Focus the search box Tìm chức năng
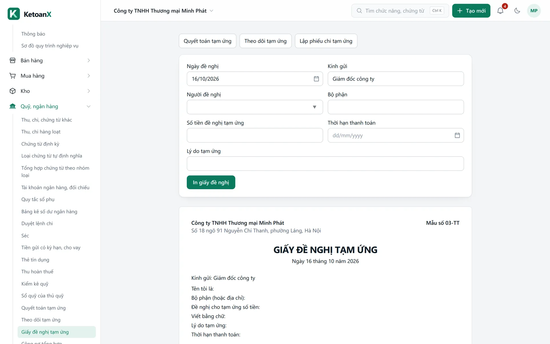Screen dimensions: 550x344 (x=400, y=11)
